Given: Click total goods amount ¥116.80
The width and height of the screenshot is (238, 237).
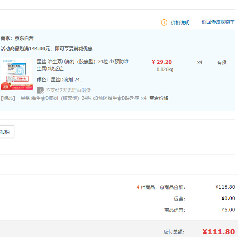Looking at the screenshot, I should pyautogui.click(x=225, y=187).
